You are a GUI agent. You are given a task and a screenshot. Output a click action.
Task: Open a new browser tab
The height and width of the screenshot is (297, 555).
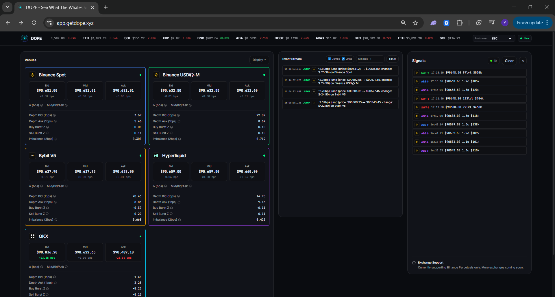click(106, 7)
